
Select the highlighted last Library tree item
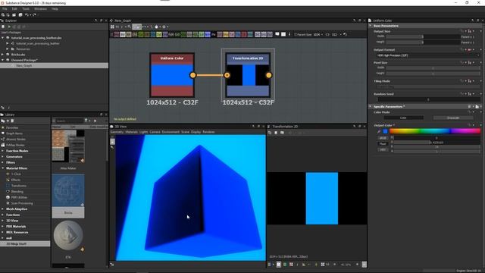(25, 244)
